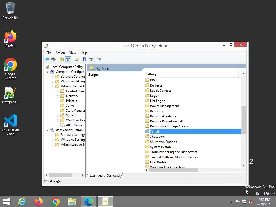Viewport: 276px width, 207px height.
Task: Switch to the Extended tab
Action: (96, 175)
